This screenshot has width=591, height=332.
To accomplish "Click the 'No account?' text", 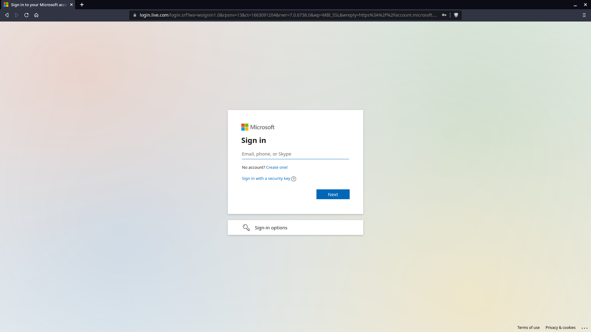I will tap(253, 168).
